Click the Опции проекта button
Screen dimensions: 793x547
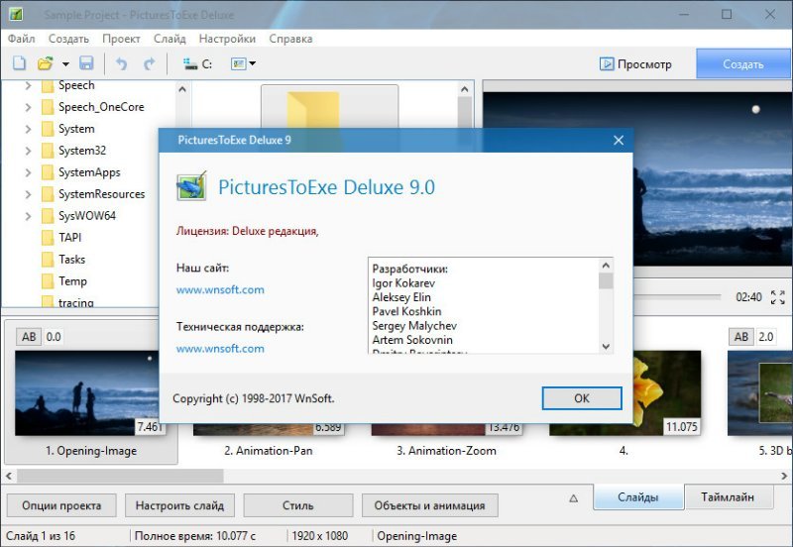coord(61,505)
